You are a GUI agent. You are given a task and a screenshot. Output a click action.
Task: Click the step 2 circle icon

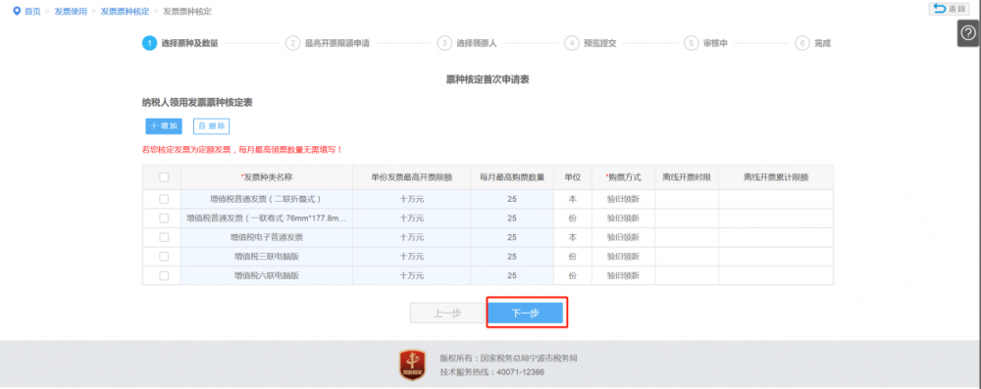click(292, 43)
